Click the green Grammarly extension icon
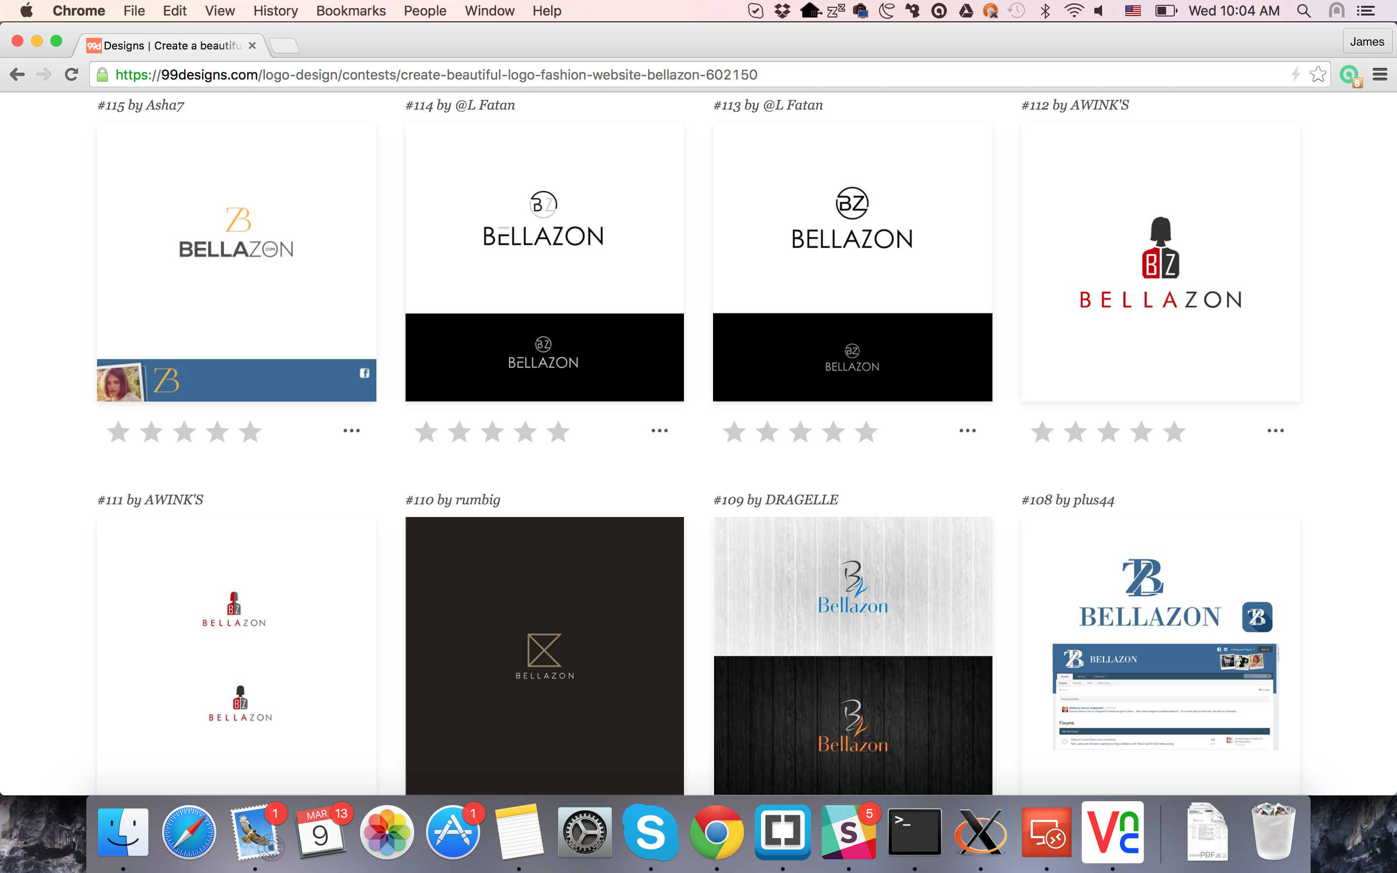The image size is (1397, 873). tap(1348, 75)
